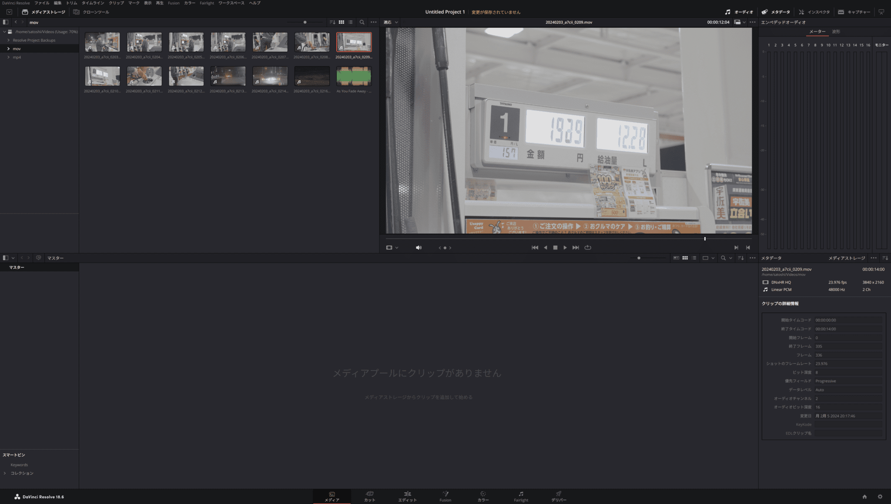This screenshot has width=891, height=504.
Task: Switch media storage to list view
Action: point(351,22)
